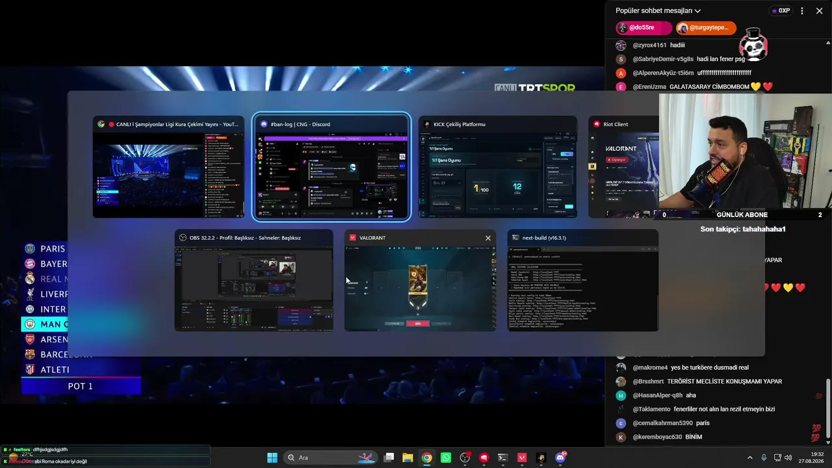Click the chat message 'BİNİM'
The image size is (832, 468).
point(694,437)
